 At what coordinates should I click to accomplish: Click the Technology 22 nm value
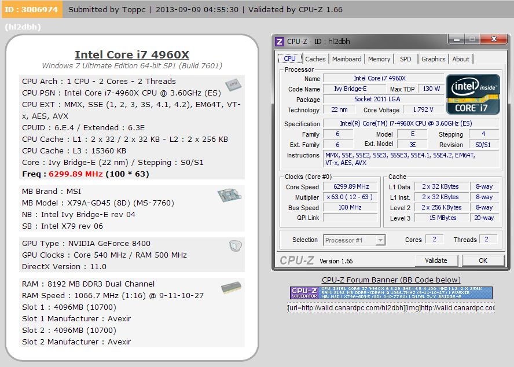pos(339,109)
